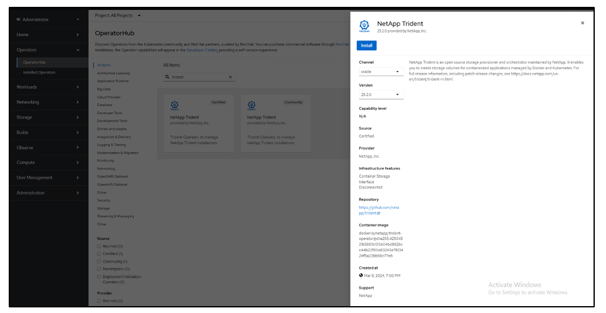Select the Developer Tools category
The height and width of the screenshot is (313, 606).
109,113
